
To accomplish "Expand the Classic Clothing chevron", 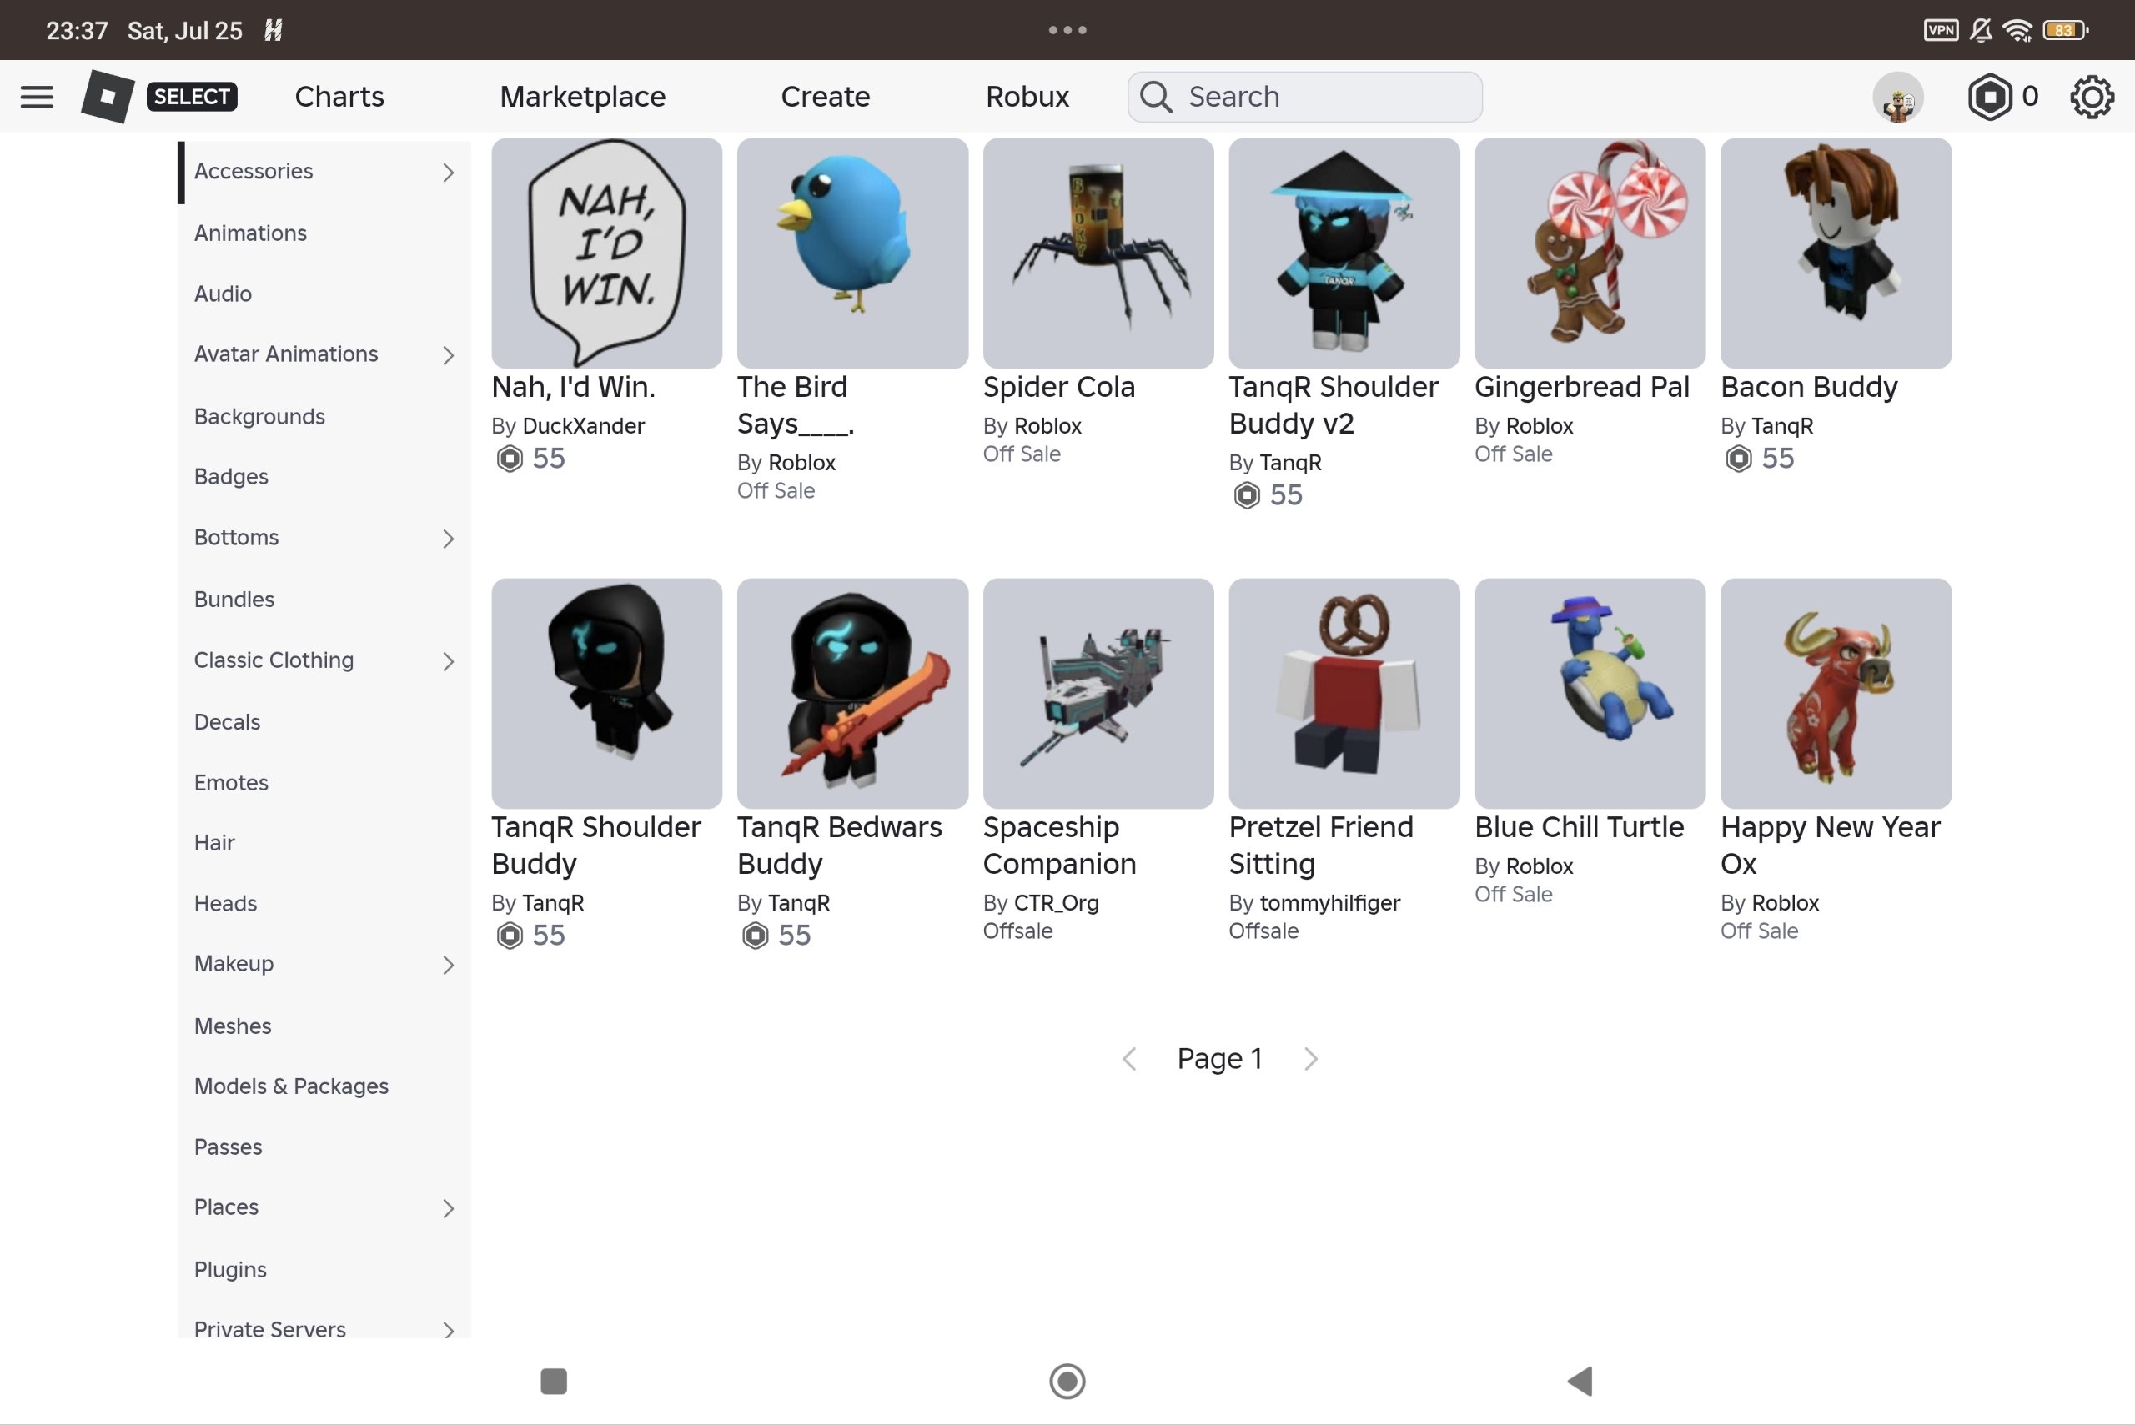I will pos(448,660).
